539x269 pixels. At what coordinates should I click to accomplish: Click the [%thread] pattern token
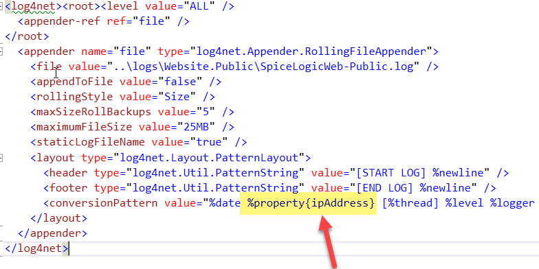tap(411, 203)
